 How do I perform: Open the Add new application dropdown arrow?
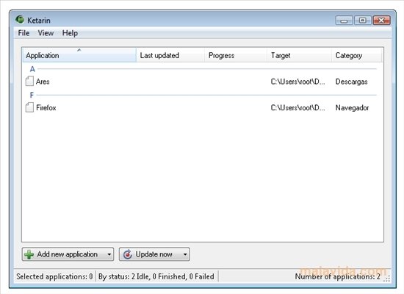click(x=109, y=254)
